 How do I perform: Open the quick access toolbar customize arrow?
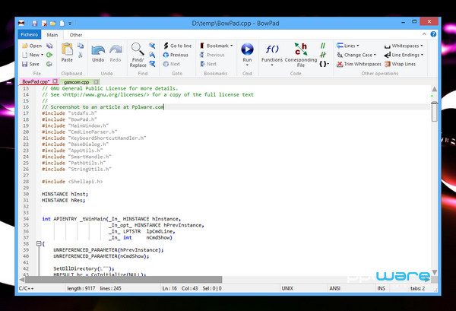click(70, 24)
